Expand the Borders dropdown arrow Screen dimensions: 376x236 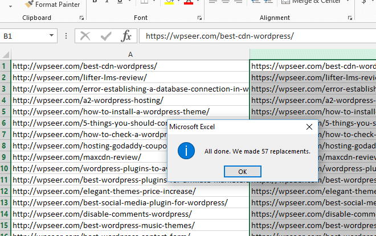[x=154, y=2]
